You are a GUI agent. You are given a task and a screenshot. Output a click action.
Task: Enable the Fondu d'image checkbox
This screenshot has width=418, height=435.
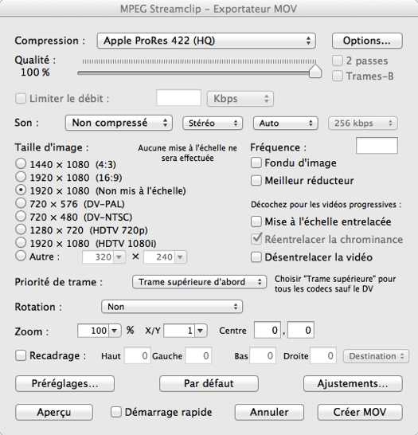point(256,163)
